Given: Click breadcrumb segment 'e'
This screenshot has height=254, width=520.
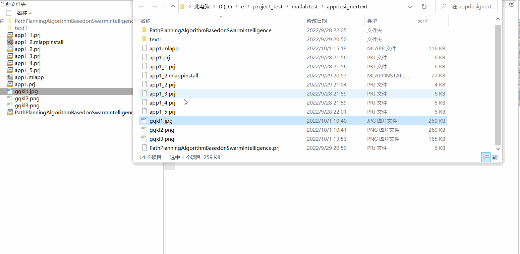Looking at the screenshot, I should 242,7.
